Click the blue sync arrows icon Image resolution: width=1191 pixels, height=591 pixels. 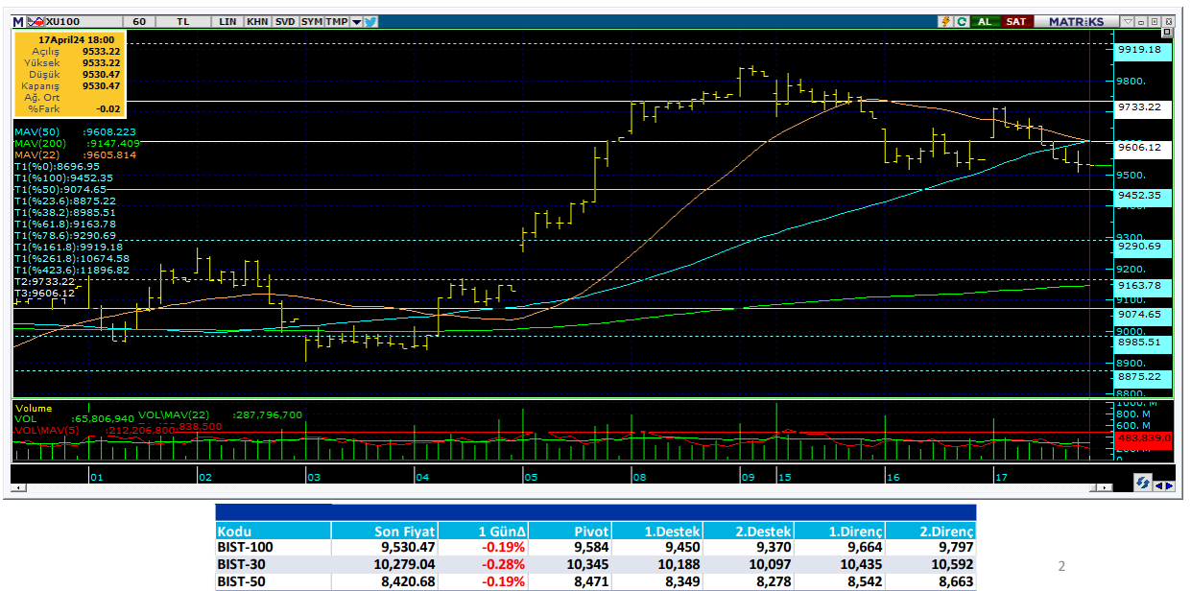pos(1143,483)
